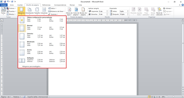The height and width of the screenshot is (98, 184).
Task: Switch to Full Screen Reading view icon
Action: click(152, 97)
